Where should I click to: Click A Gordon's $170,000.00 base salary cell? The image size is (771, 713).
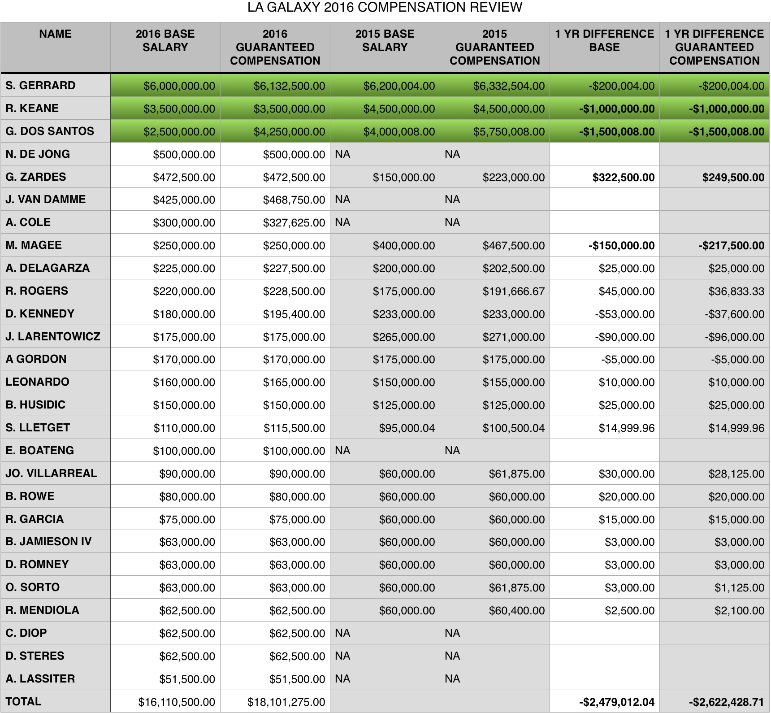click(x=165, y=359)
